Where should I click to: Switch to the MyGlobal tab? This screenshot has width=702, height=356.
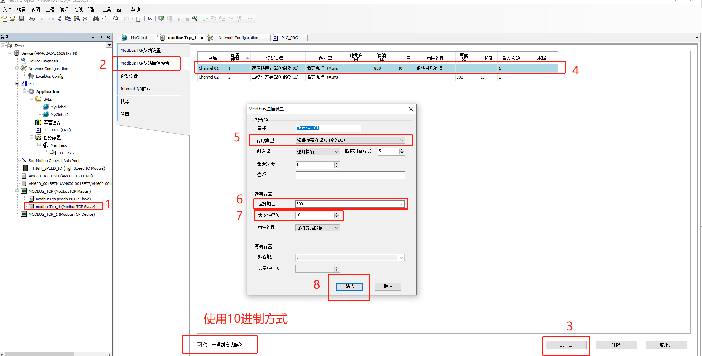point(139,38)
